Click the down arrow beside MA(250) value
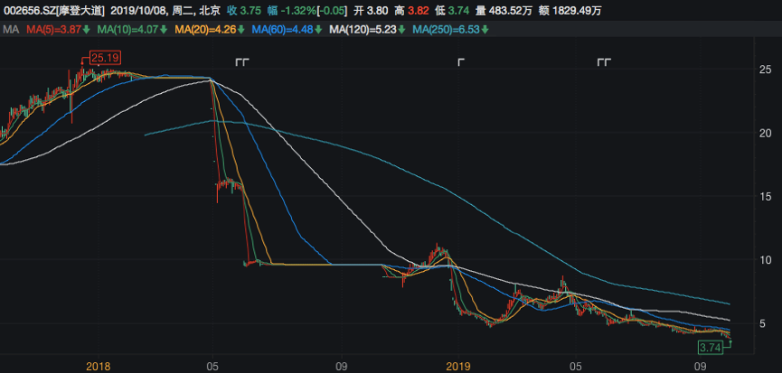This screenshot has width=782, height=373. click(x=485, y=30)
